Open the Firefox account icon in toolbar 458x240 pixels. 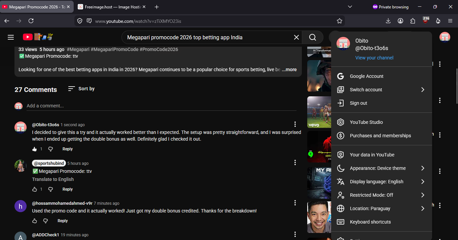tap(400, 21)
